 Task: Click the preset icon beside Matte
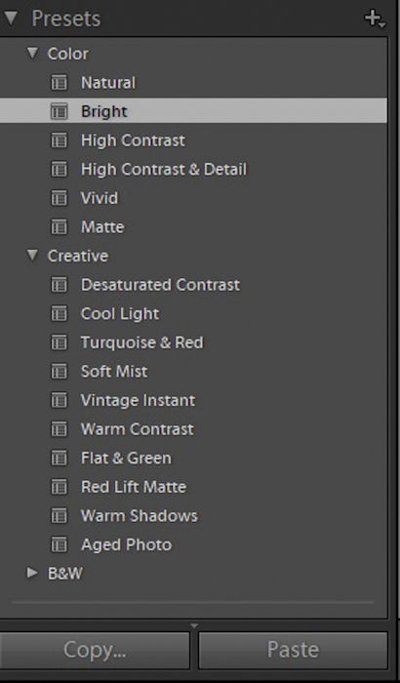point(59,227)
